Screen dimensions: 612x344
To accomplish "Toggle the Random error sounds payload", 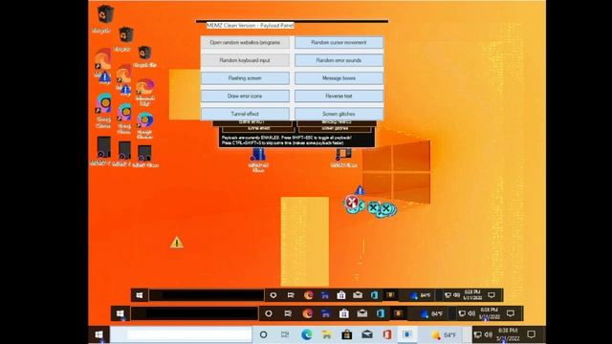I will 339,60.
